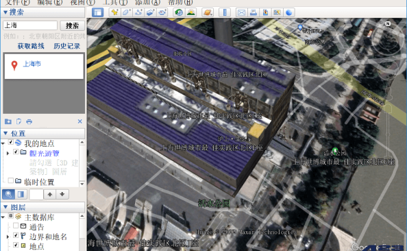Click the places panel scrollbar up arrow
The width and height of the screenshot is (407, 251).
(82, 142)
